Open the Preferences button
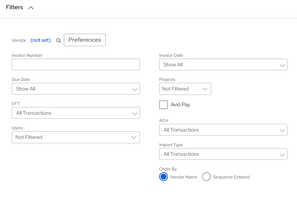The image size is (297, 199). tap(85, 40)
